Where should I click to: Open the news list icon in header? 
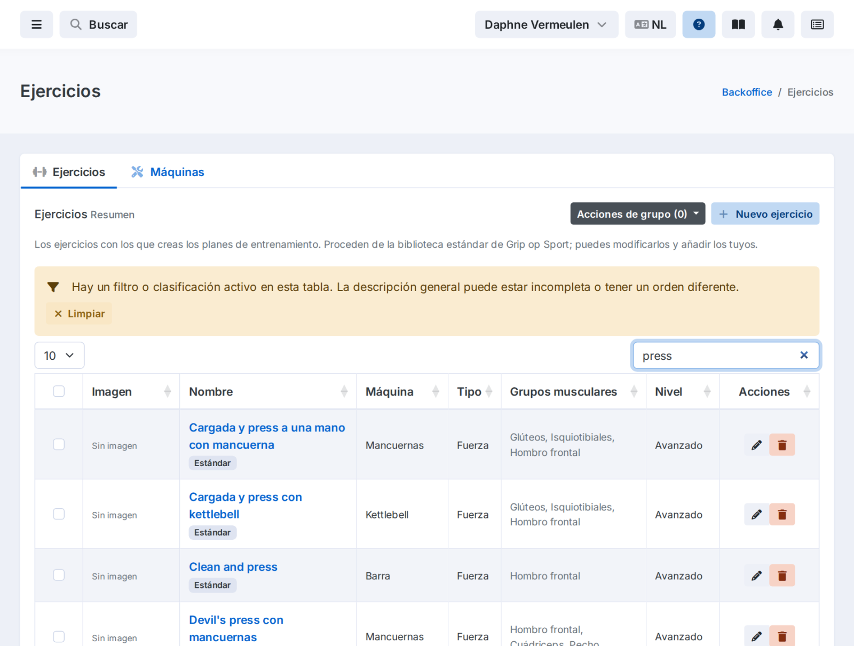tap(817, 25)
